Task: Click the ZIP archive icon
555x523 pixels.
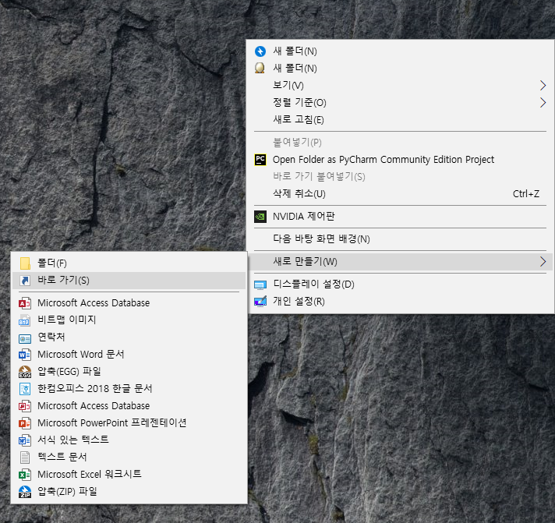Action: point(25,492)
